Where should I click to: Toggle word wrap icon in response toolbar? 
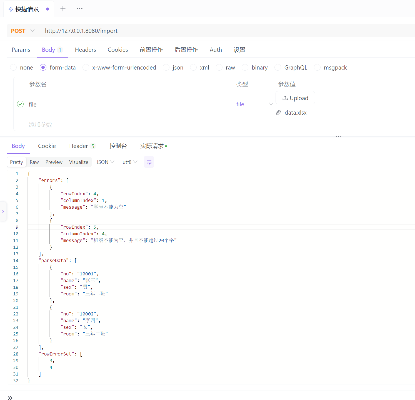[149, 162]
